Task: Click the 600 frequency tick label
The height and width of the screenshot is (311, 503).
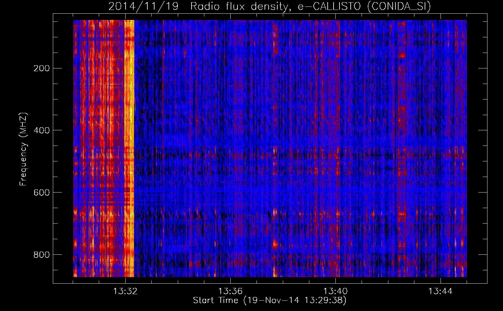Action: pyautogui.click(x=42, y=193)
